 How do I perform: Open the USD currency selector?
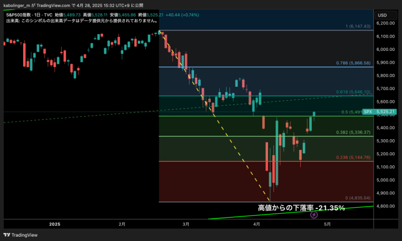[385, 15]
